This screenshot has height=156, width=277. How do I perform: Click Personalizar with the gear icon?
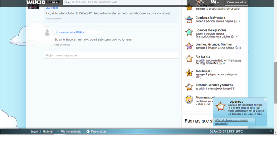(x=96, y=131)
